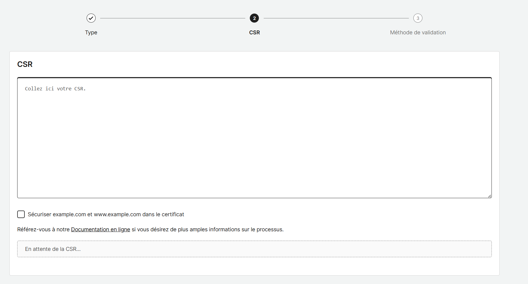Click the 'Collez ici votre CSR.' placeholder text
The height and width of the screenshot is (284, 528).
(x=55, y=89)
